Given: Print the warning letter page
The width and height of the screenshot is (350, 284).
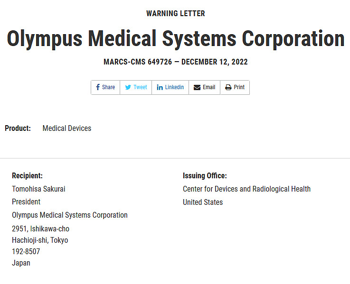Looking at the screenshot, I should [239, 87].
